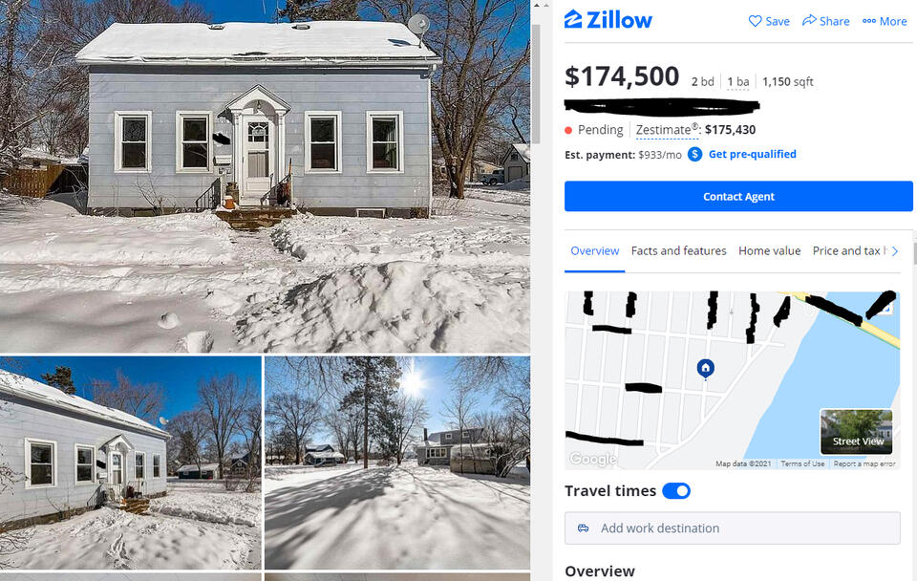The width and height of the screenshot is (917, 581).
Task: Expand tabs with right chevron arrow
Action: (895, 251)
